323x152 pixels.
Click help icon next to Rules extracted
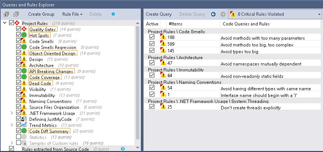click(122, 149)
